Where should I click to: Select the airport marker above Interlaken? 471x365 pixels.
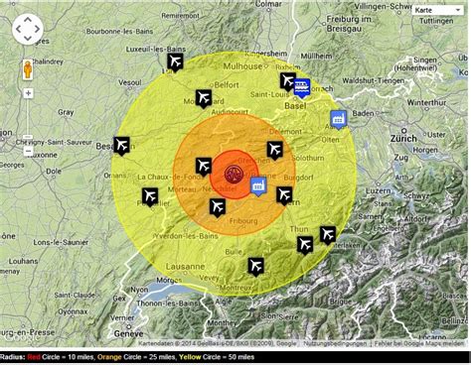click(328, 235)
